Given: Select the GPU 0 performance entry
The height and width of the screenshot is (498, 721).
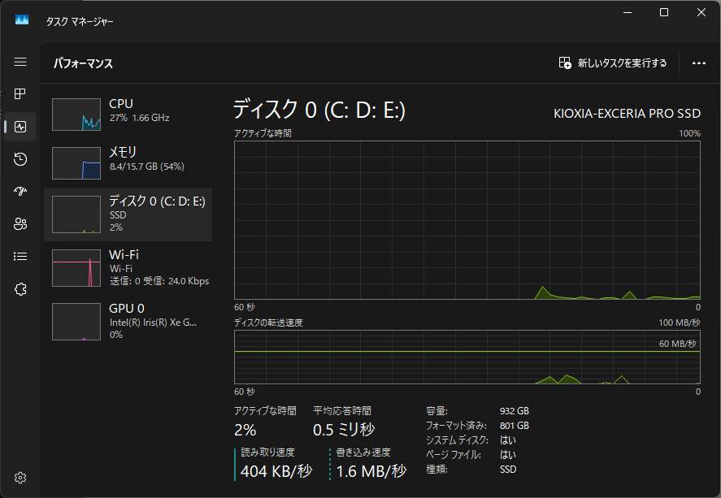Looking at the screenshot, I should coord(130,321).
